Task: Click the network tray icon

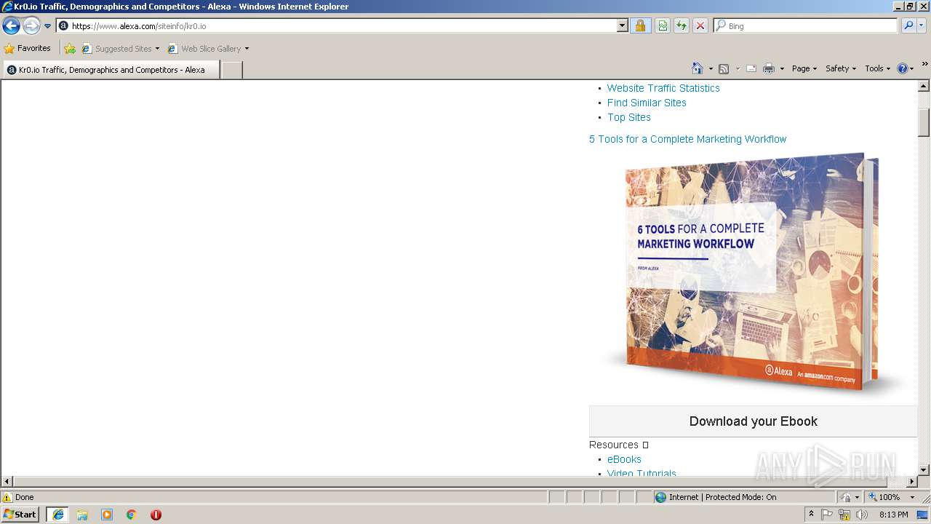Action: tap(844, 515)
